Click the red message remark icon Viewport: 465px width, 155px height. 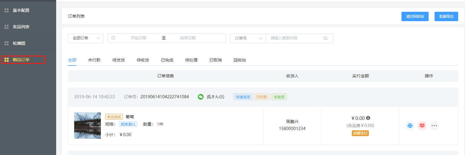coord(422,126)
